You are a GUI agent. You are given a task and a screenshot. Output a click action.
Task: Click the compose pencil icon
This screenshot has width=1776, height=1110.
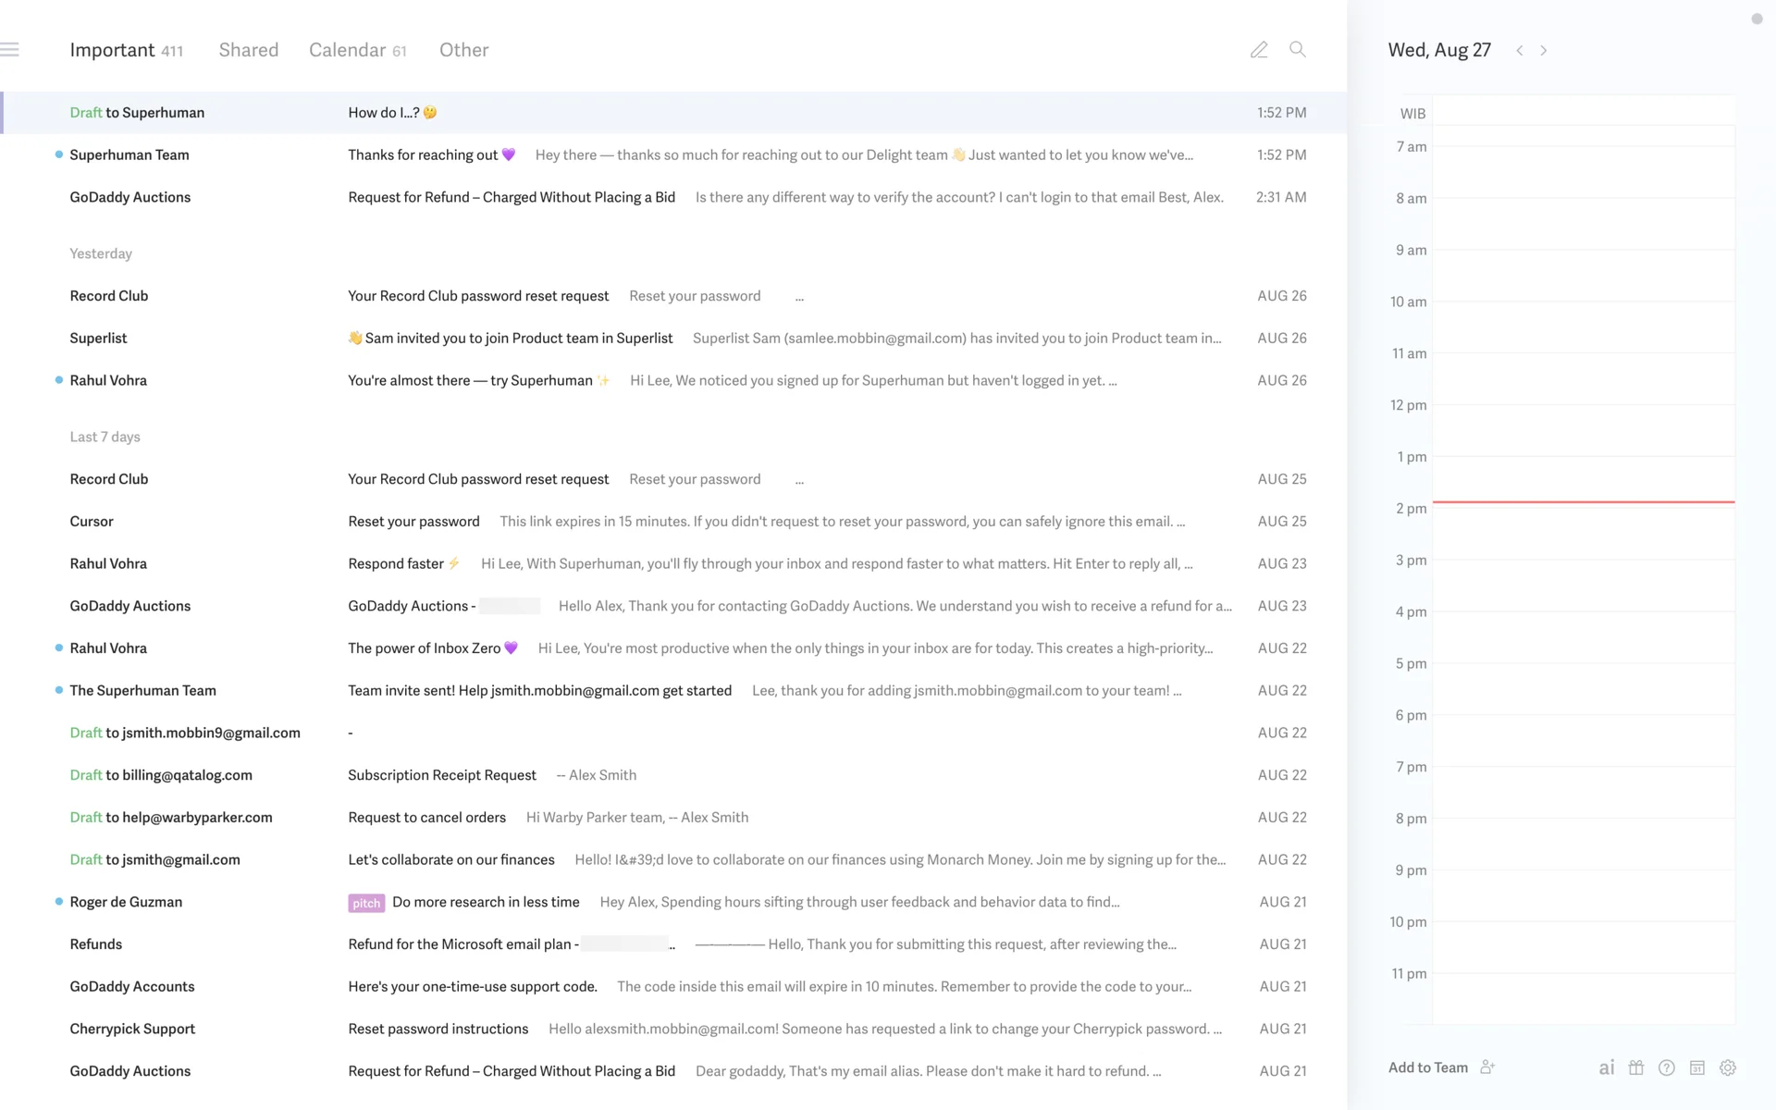pos(1259,50)
